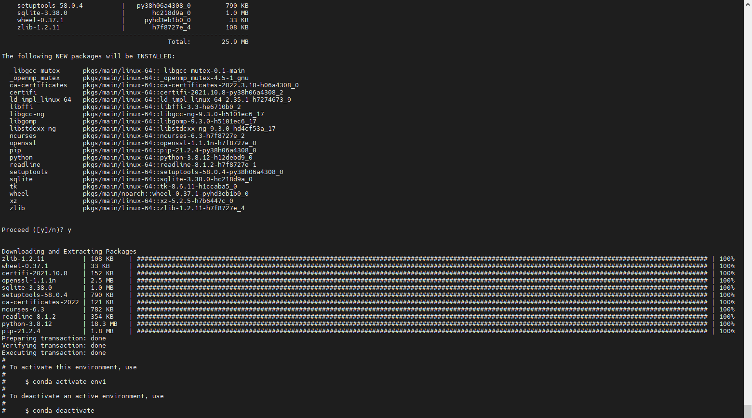Select the '_openmp_mutex' package name
Viewport: 752px width, 418px height.
coord(35,78)
